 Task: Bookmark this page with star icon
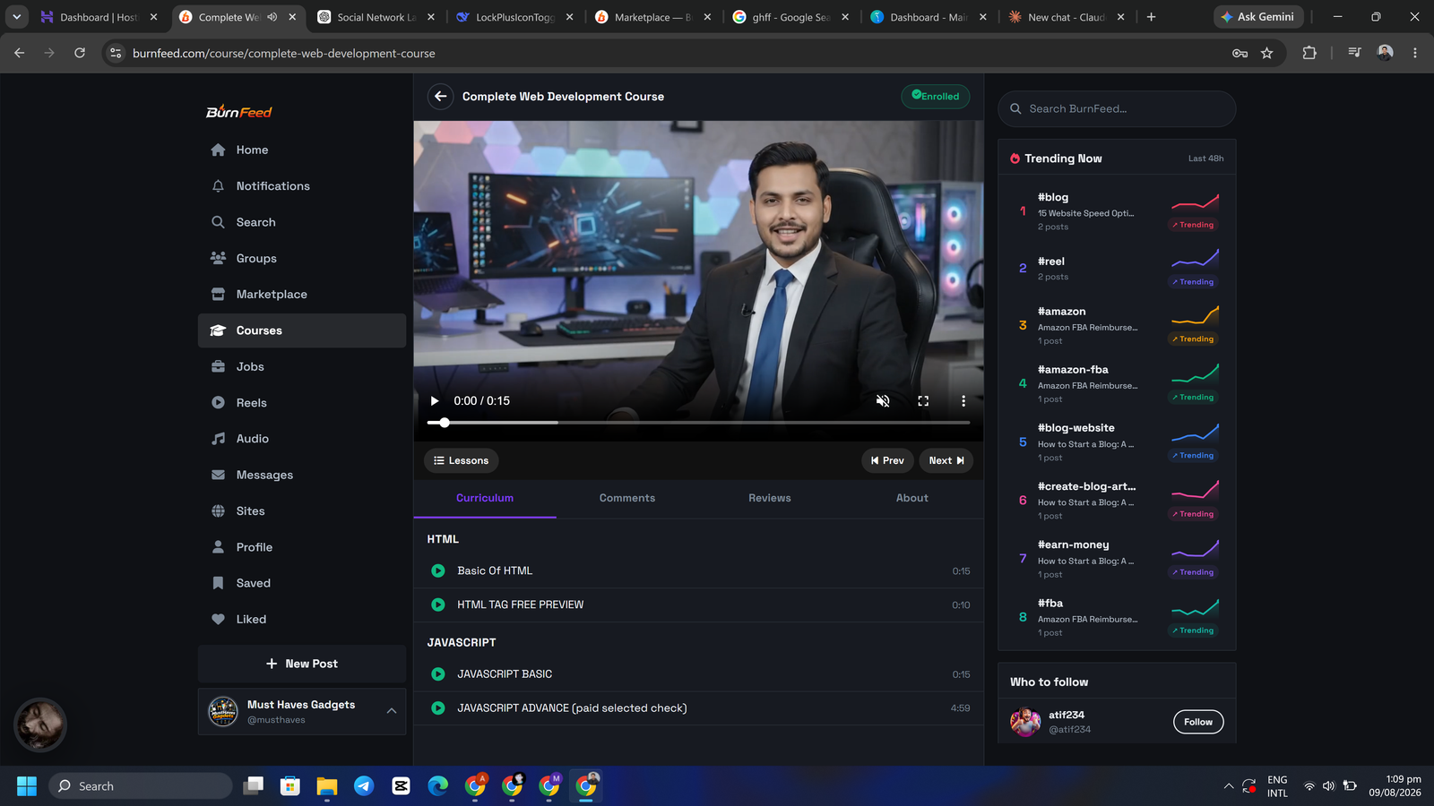click(1266, 54)
